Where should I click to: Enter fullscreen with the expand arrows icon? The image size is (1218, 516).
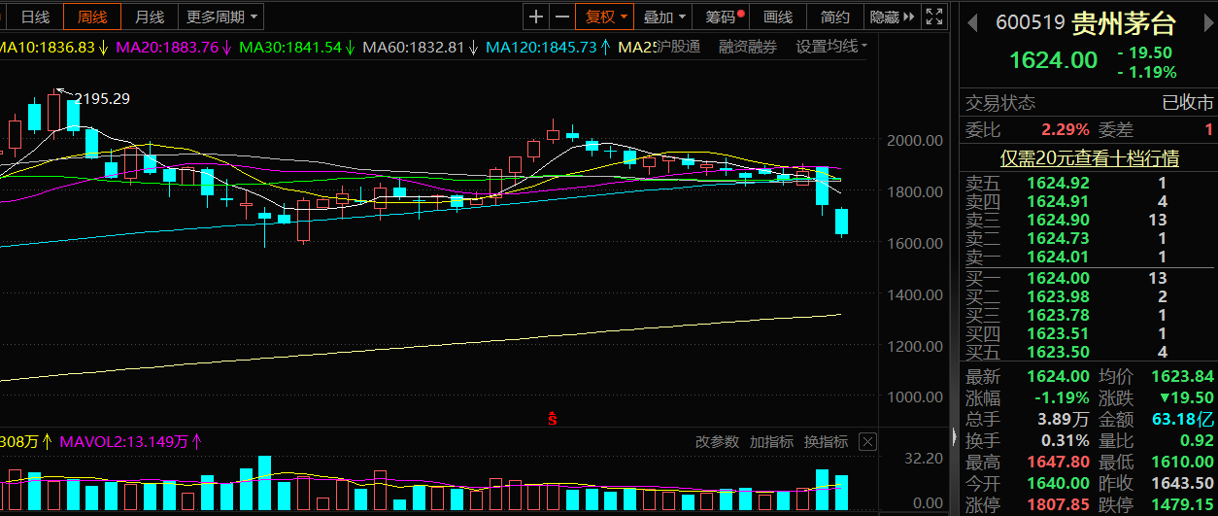(933, 17)
